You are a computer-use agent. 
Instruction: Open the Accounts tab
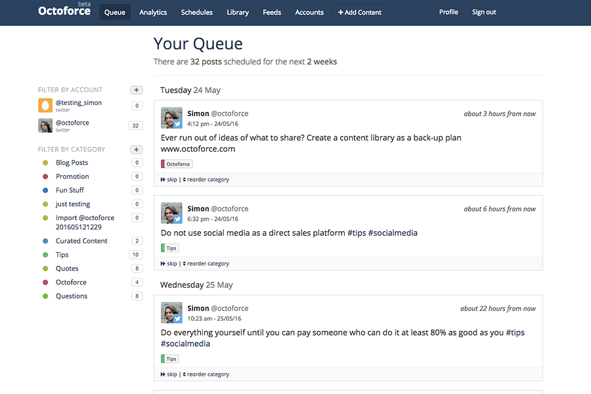(309, 12)
